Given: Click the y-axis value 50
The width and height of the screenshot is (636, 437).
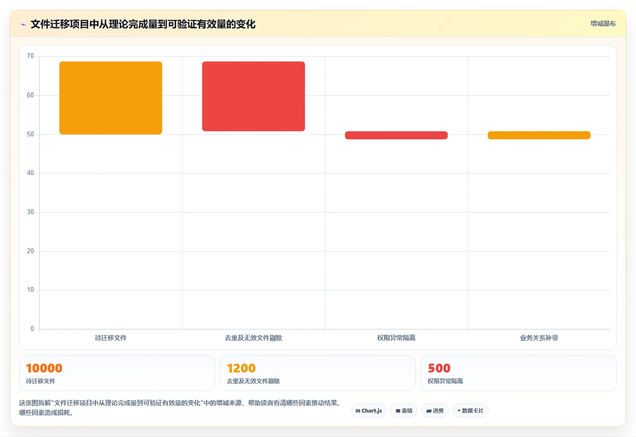Looking at the screenshot, I should (x=30, y=134).
